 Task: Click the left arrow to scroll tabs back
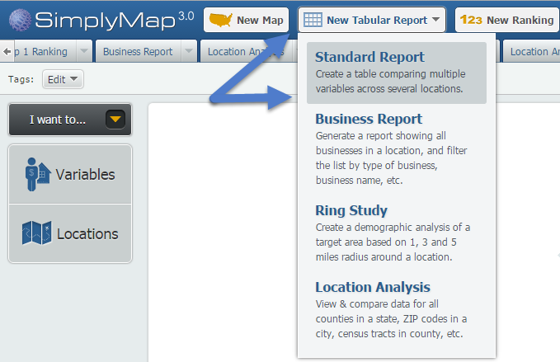coord(7,52)
